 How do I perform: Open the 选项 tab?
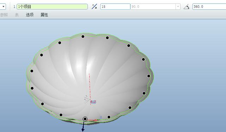[x=30, y=15]
